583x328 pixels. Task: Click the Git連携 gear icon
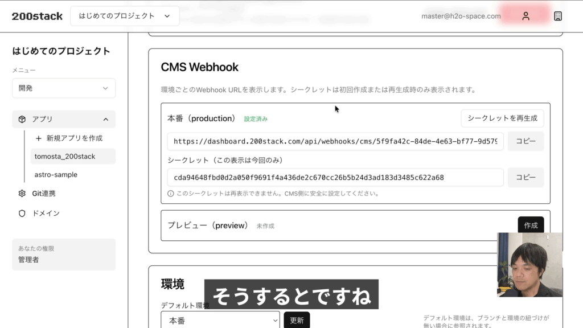coord(22,194)
